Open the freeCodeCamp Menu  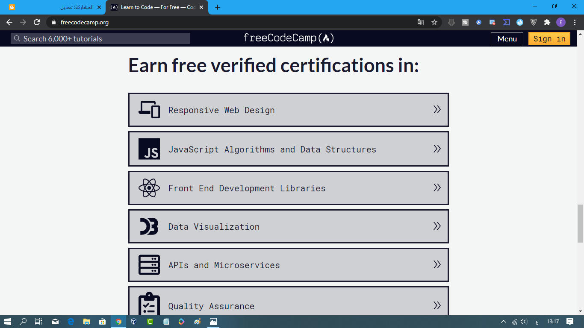(x=507, y=38)
